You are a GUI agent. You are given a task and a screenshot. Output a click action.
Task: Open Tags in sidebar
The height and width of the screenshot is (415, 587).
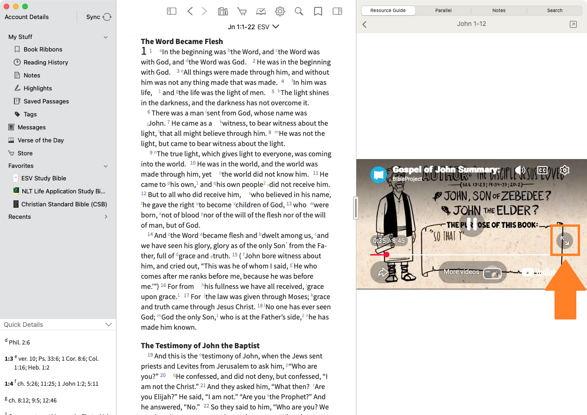point(30,114)
